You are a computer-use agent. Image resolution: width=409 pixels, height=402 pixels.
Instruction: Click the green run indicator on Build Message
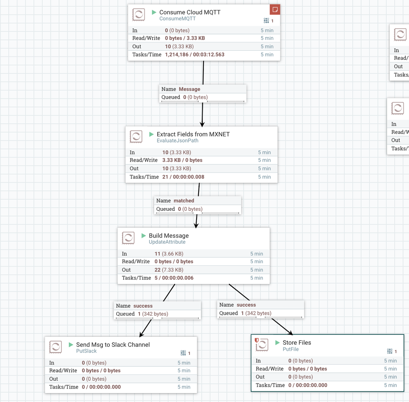click(143, 235)
